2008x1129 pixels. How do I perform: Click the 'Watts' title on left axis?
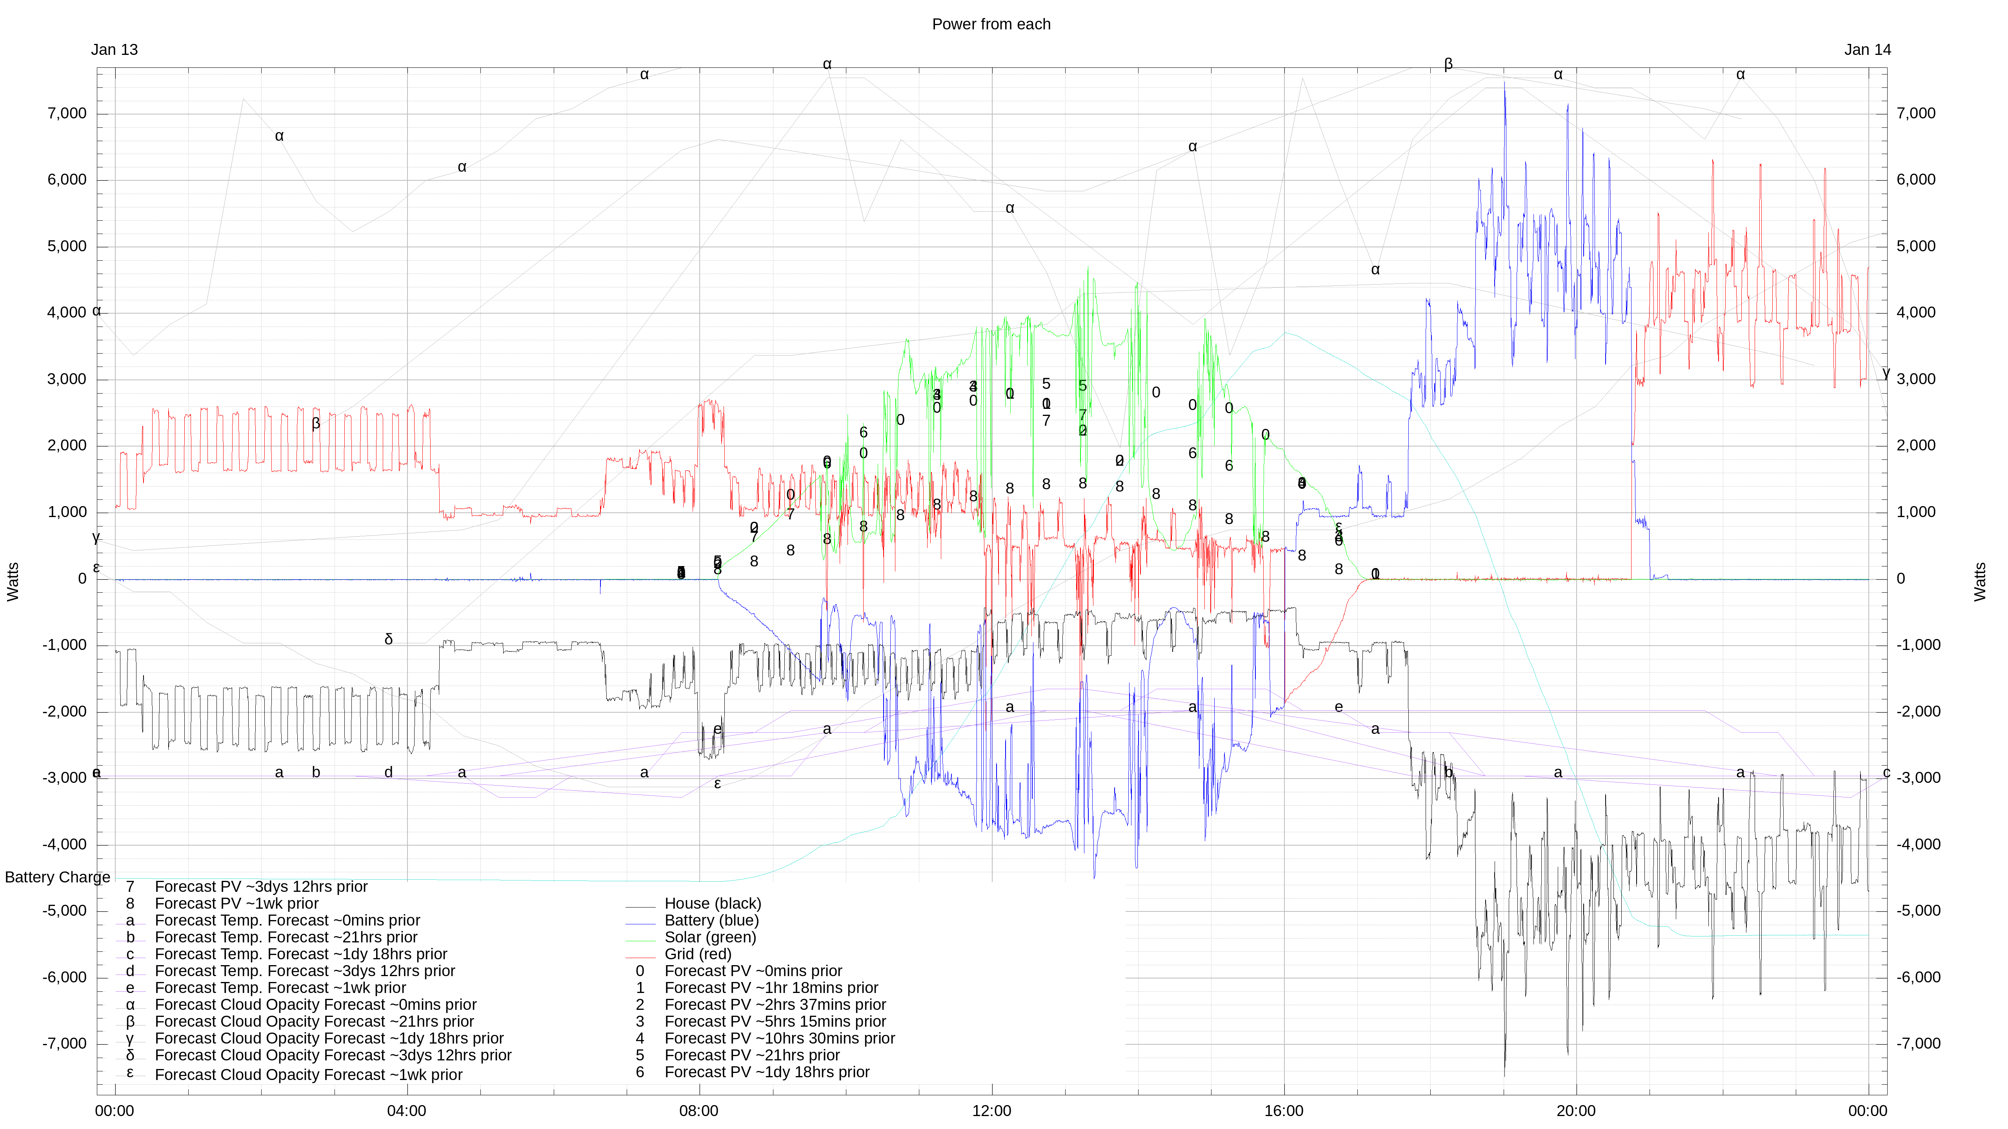click(x=13, y=581)
